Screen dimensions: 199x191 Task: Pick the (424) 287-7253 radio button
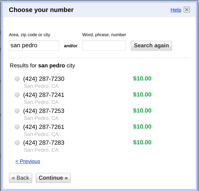(17, 111)
